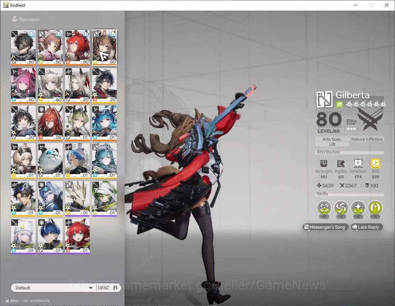Minimize the Endfield window
This screenshot has width=395, height=306.
[x=355, y=5]
